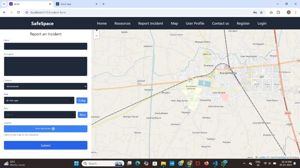This screenshot has width=300, height=168.
Task: Focus the Name input field
Action: point(45,46)
